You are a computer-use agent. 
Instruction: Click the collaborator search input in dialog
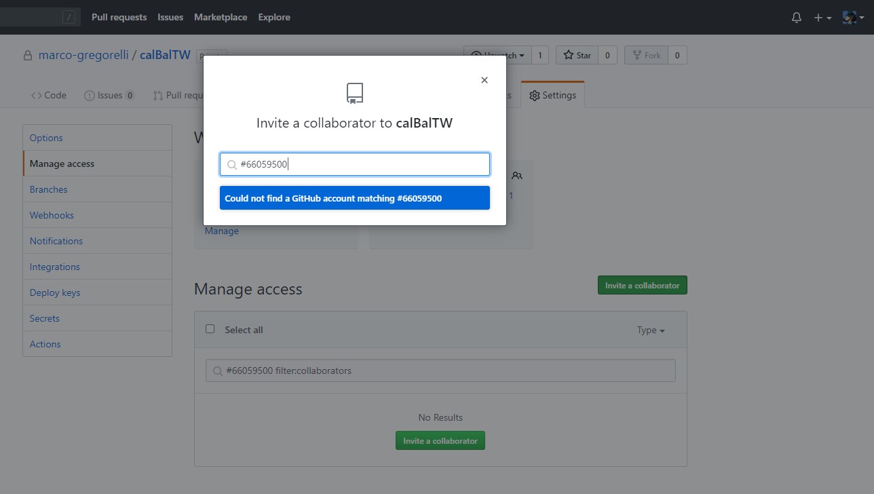pos(355,164)
